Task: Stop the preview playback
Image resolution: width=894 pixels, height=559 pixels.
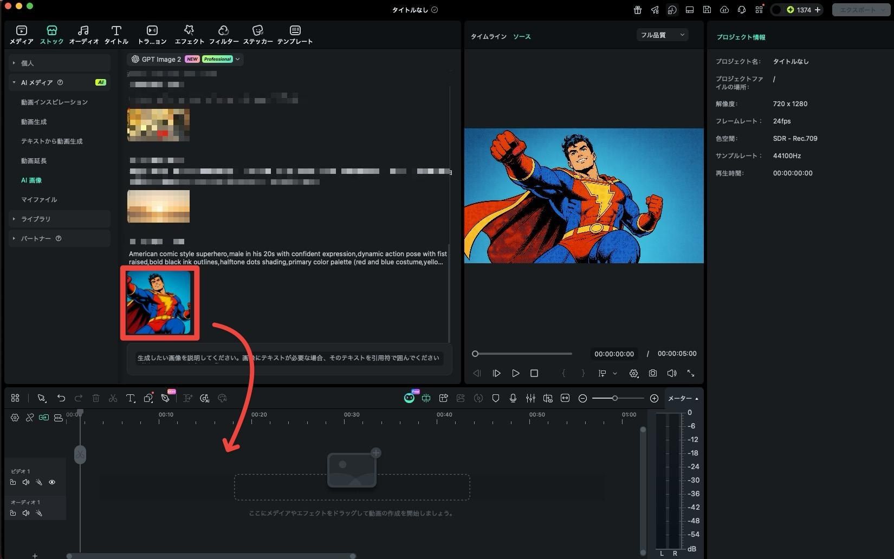Action: click(x=534, y=373)
